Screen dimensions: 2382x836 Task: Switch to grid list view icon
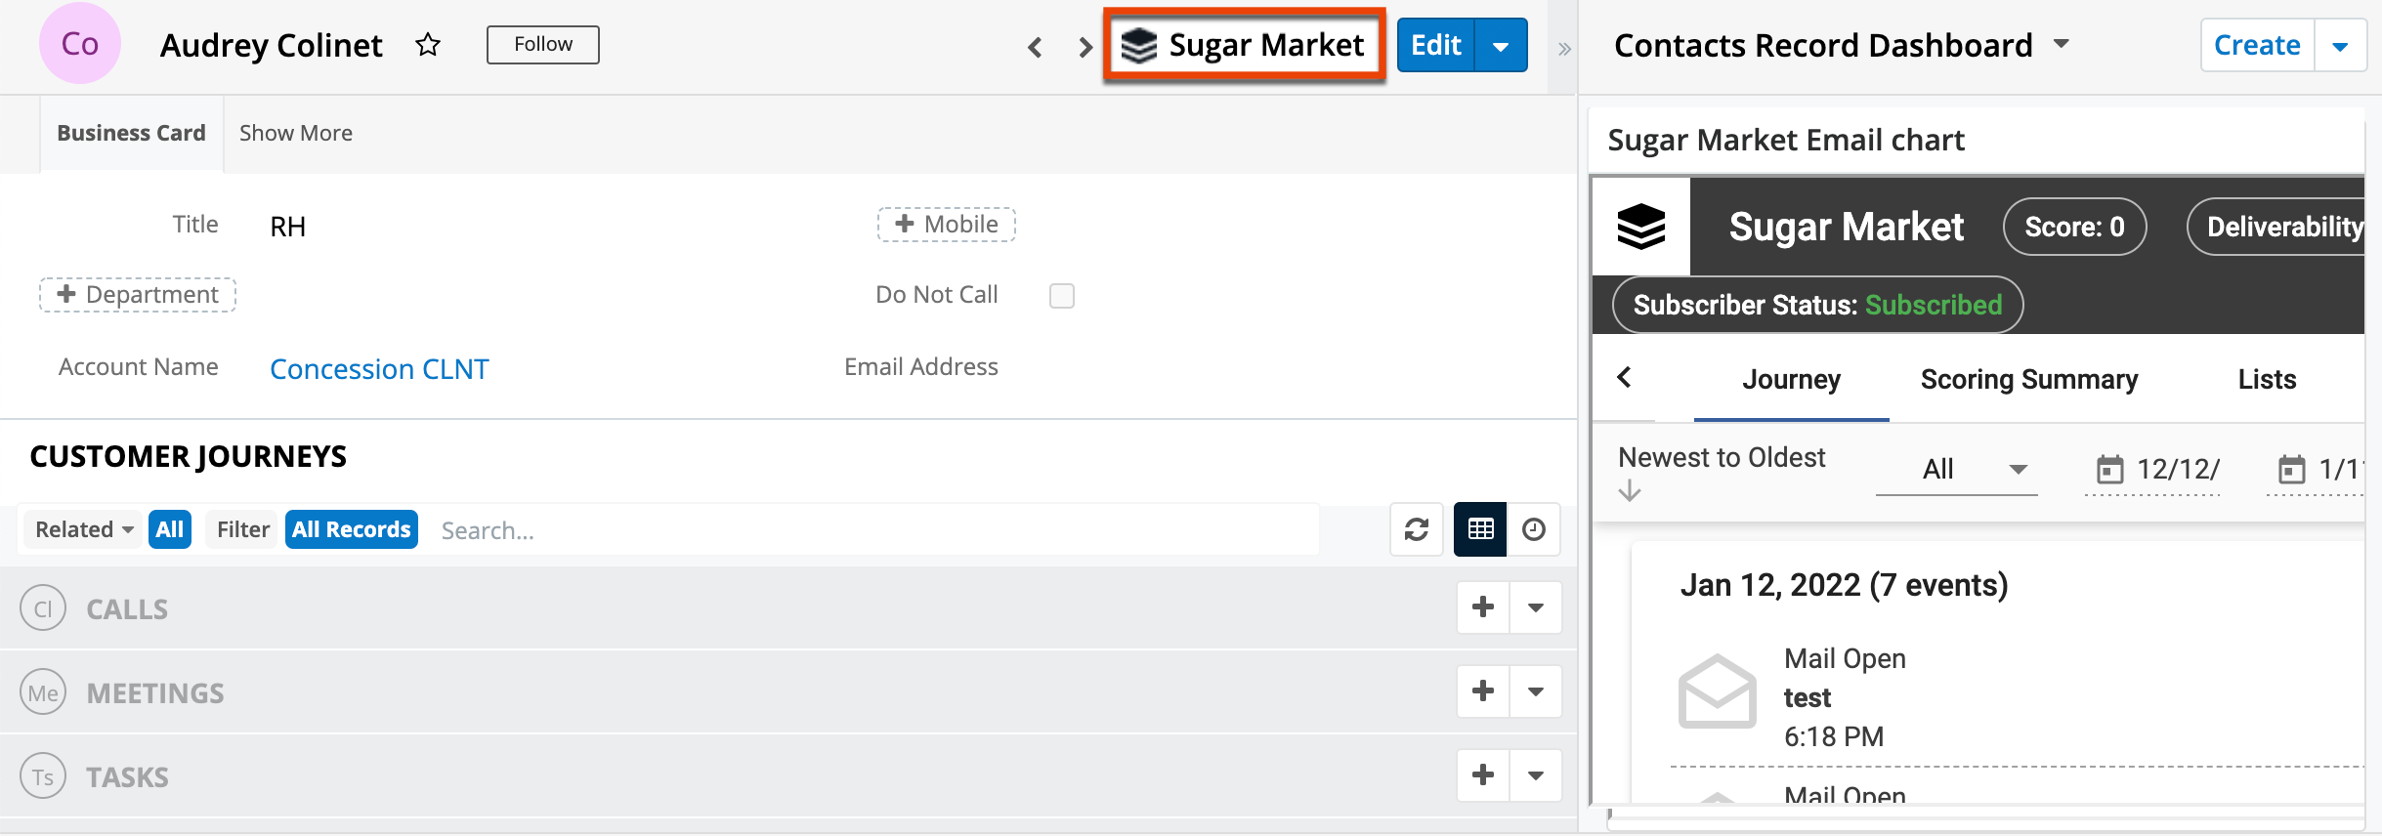pos(1480,529)
